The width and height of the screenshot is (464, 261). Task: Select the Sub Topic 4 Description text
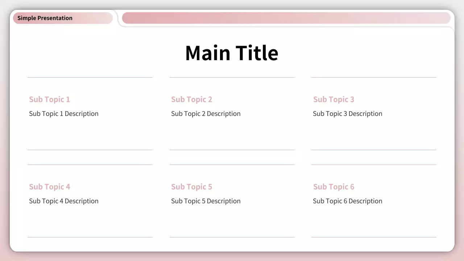pos(64,201)
